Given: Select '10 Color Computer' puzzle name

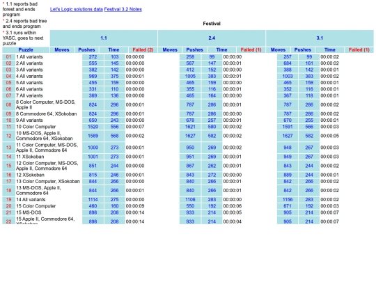Looking at the screenshot, I should click(36, 127).
